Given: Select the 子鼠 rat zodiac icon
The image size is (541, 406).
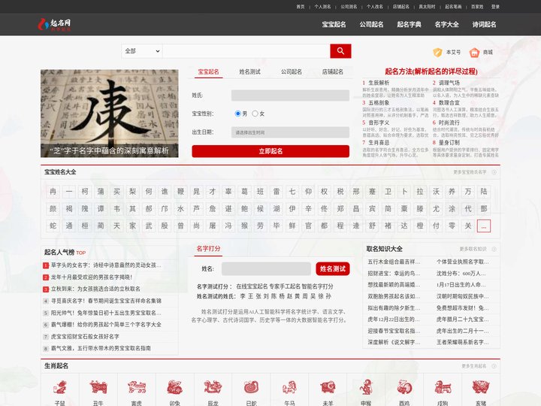Looking at the screenshot, I should (x=59, y=387).
